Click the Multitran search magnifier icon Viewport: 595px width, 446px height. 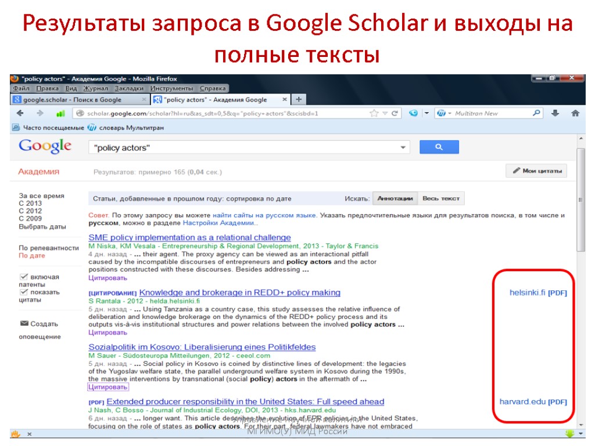[x=536, y=113]
